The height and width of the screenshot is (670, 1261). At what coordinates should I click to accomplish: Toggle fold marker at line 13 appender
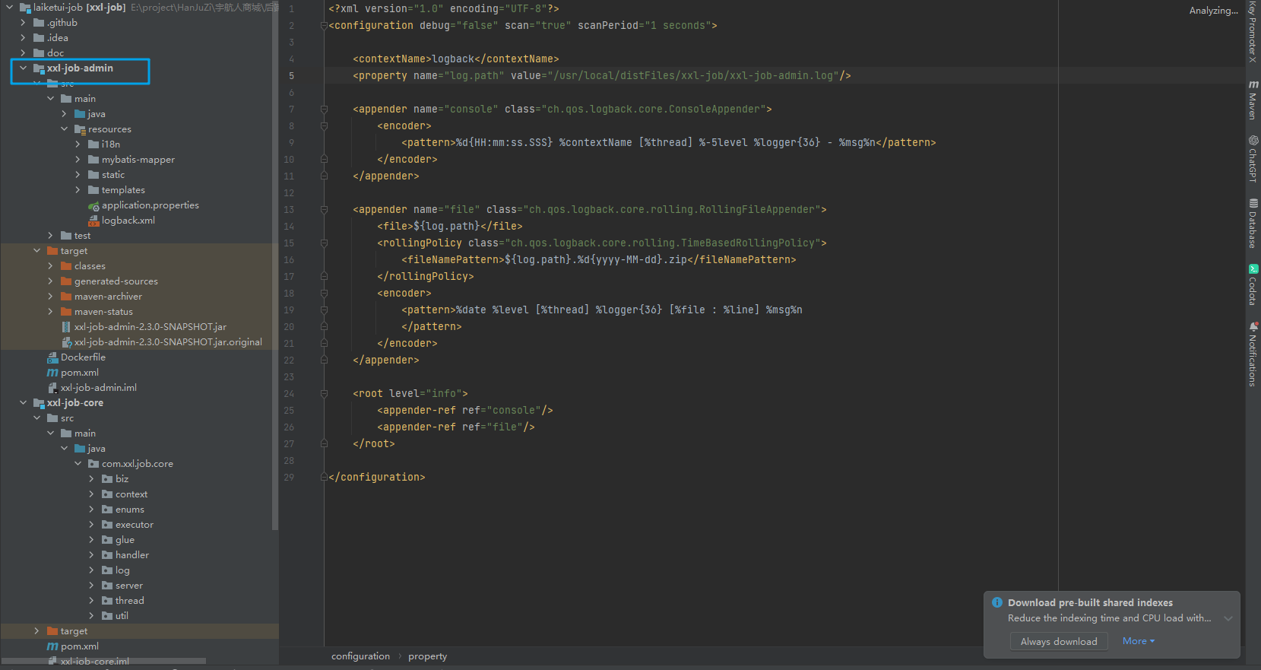tap(324, 209)
